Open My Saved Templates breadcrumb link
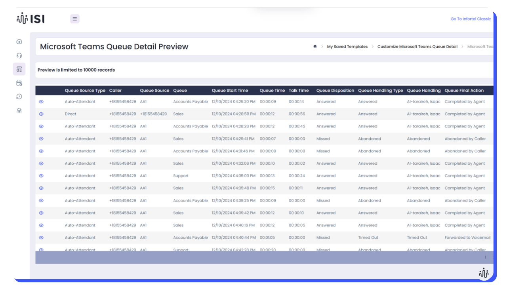The width and height of the screenshot is (507, 285). pos(347,47)
